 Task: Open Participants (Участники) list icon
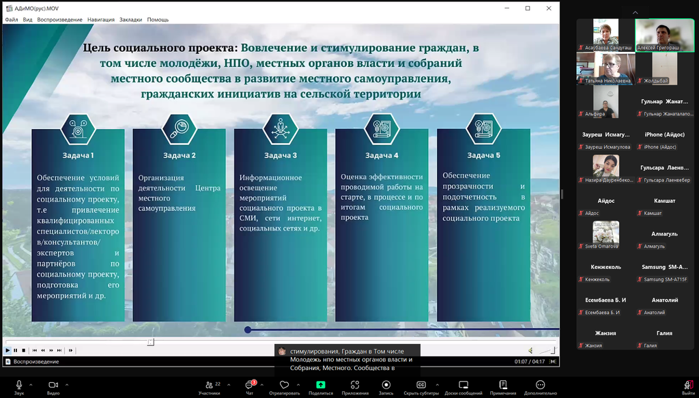[x=209, y=385]
